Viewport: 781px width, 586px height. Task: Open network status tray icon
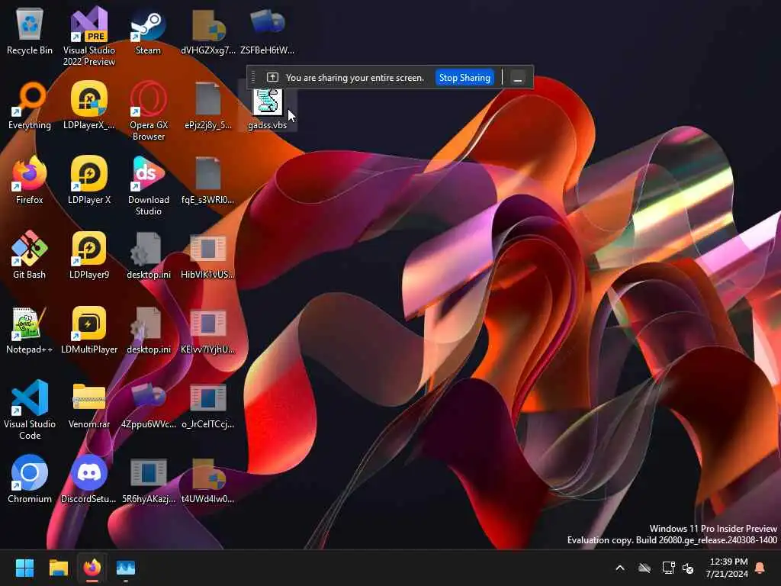click(x=668, y=568)
